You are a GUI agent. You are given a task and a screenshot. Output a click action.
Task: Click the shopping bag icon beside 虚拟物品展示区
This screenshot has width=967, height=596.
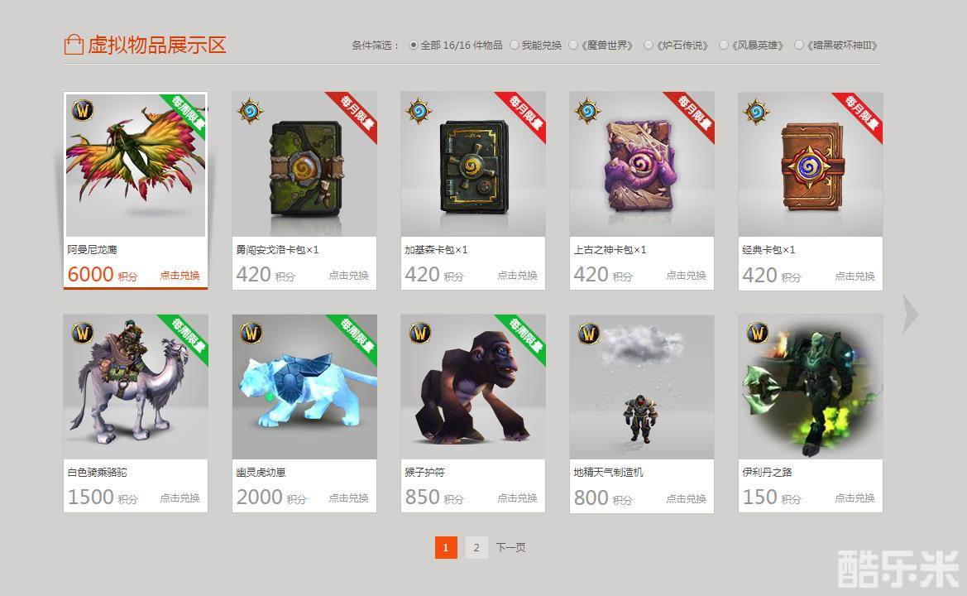click(74, 45)
